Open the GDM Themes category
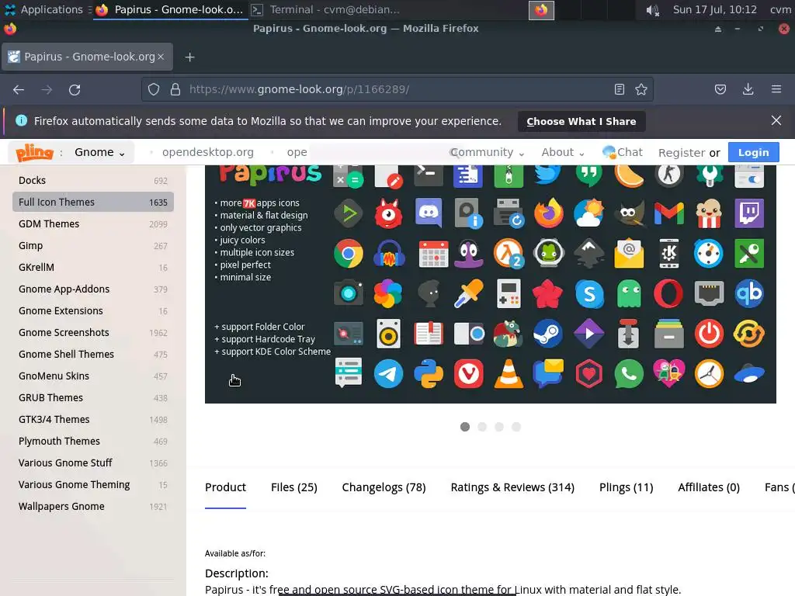Image resolution: width=795 pixels, height=596 pixels. tap(93, 224)
